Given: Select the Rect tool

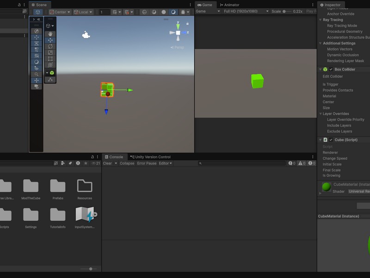Looking at the screenshot, I should 50,59.
